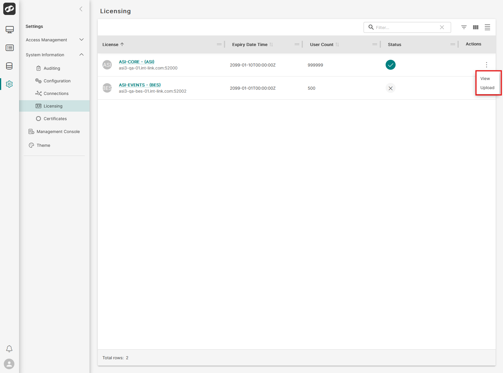Click expiry date 2099-01-01T00:00:00Z

point(253,88)
